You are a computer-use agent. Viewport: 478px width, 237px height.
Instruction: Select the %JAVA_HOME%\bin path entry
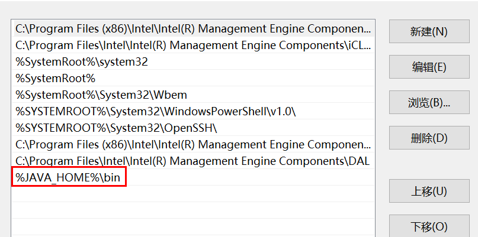pyautogui.click(x=69, y=177)
